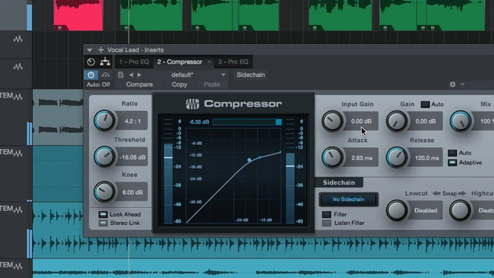Open the Compressor tab dropdown arrow
This screenshot has width=494, height=278.
(x=209, y=62)
